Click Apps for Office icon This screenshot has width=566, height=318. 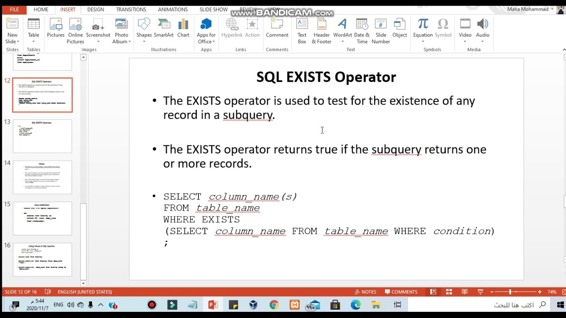(206, 24)
